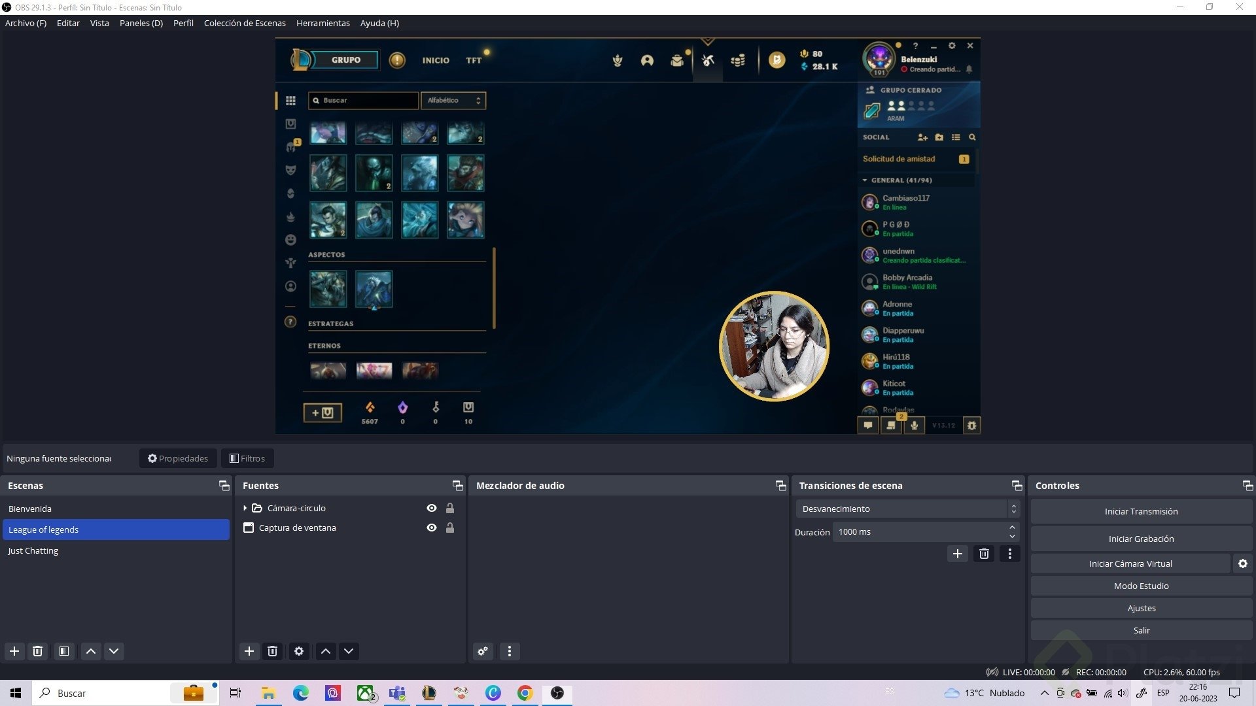Open Ajustes from the Controls panel

click(x=1140, y=608)
